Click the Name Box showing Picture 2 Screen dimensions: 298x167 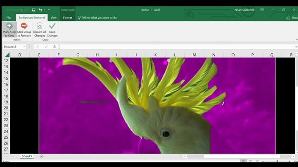(13, 47)
